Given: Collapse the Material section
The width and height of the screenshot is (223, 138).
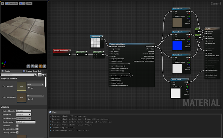Looking at the screenshot, I should (x=1, y=107).
